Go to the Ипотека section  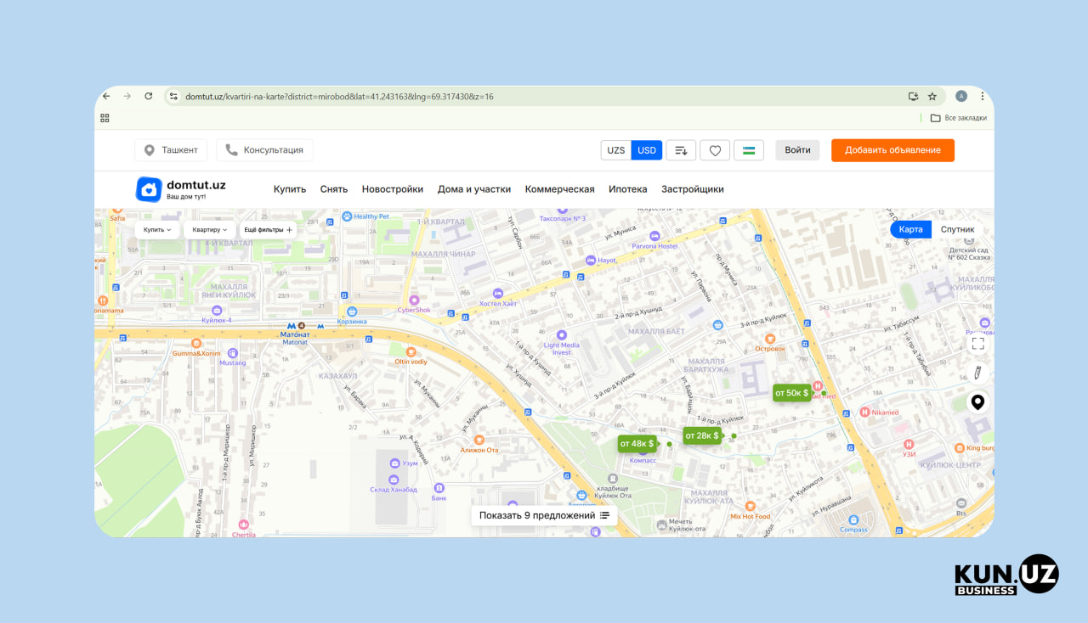627,189
